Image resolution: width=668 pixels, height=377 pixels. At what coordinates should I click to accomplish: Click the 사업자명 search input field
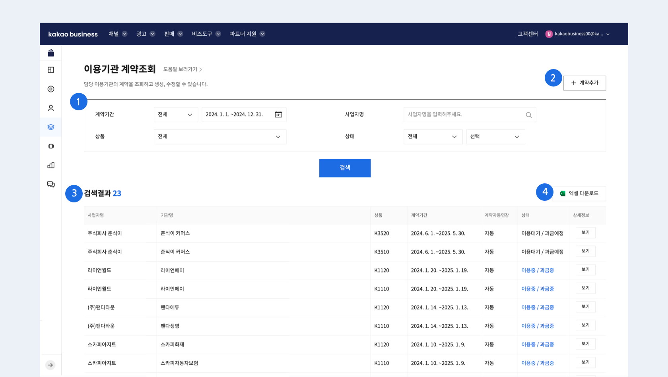point(463,114)
